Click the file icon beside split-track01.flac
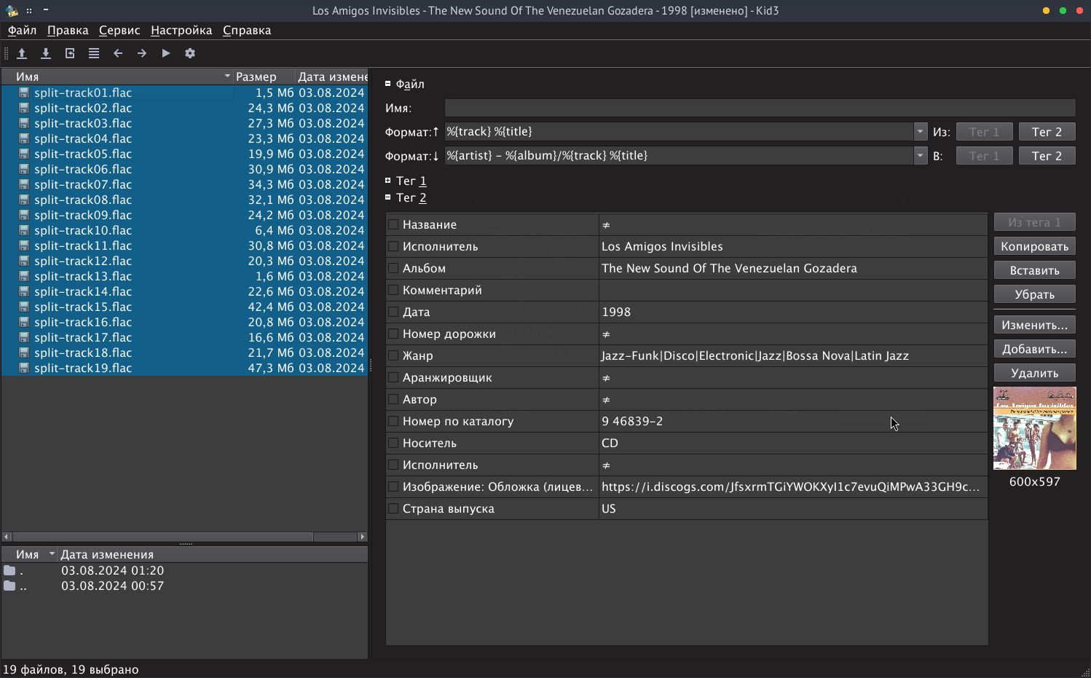The image size is (1091, 678). [x=24, y=92]
